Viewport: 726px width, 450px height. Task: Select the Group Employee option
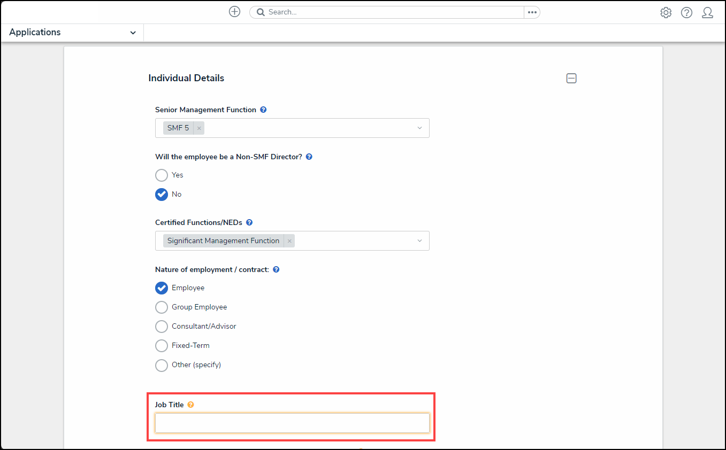click(x=162, y=307)
